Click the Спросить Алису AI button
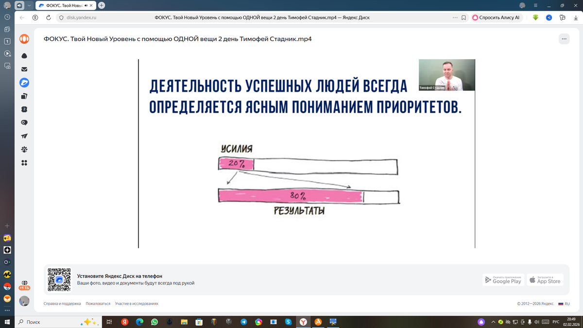Image resolution: width=583 pixels, height=328 pixels. pos(497,17)
